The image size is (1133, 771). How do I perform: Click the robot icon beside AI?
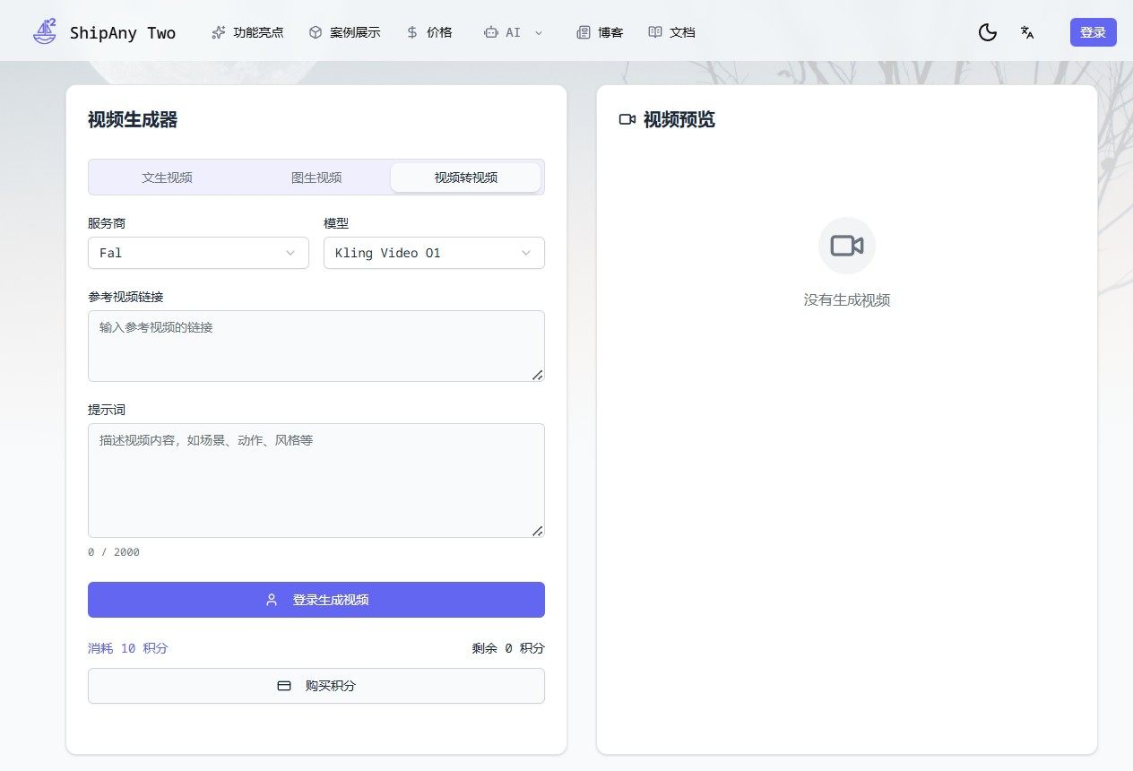[x=490, y=32]
